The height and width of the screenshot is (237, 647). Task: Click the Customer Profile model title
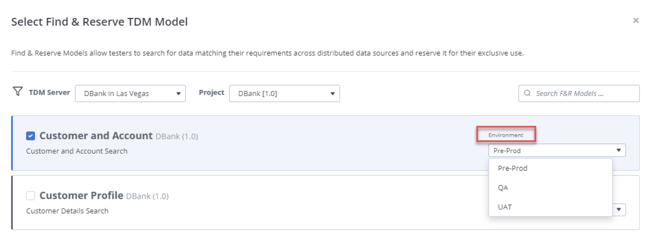click(x=81, y=196)
